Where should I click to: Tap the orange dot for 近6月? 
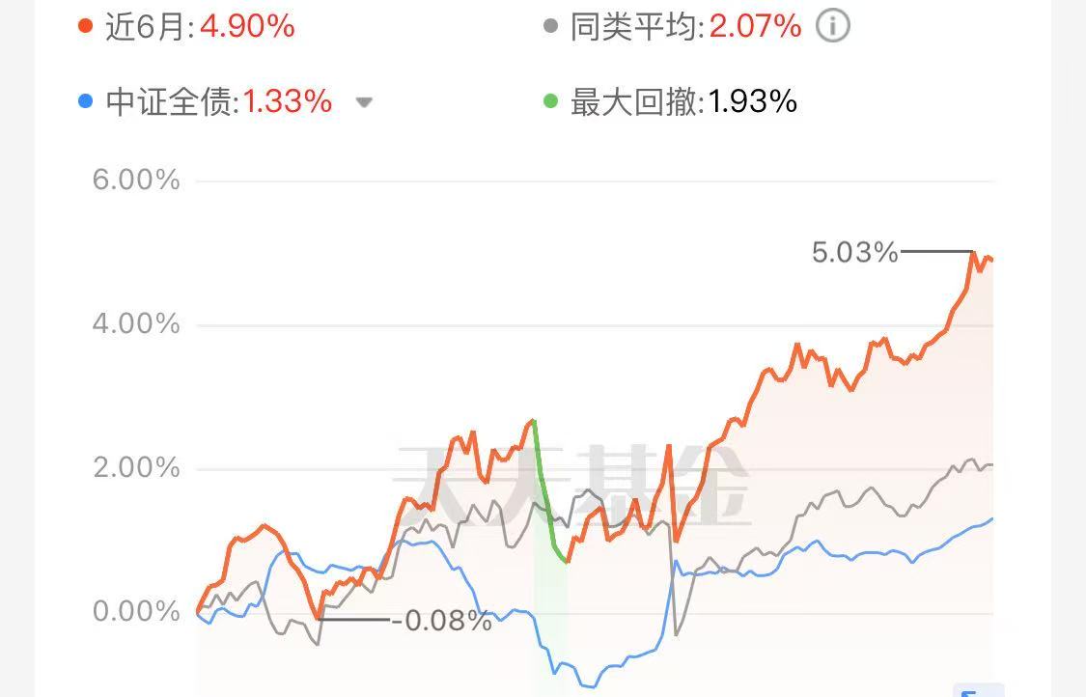(x=85, y=26)
